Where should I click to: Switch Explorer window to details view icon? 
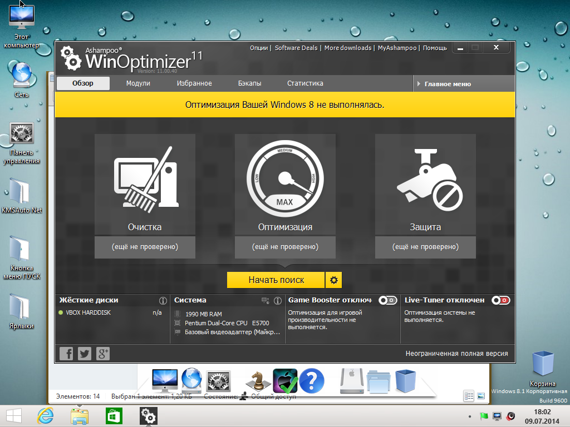point(469,396)
